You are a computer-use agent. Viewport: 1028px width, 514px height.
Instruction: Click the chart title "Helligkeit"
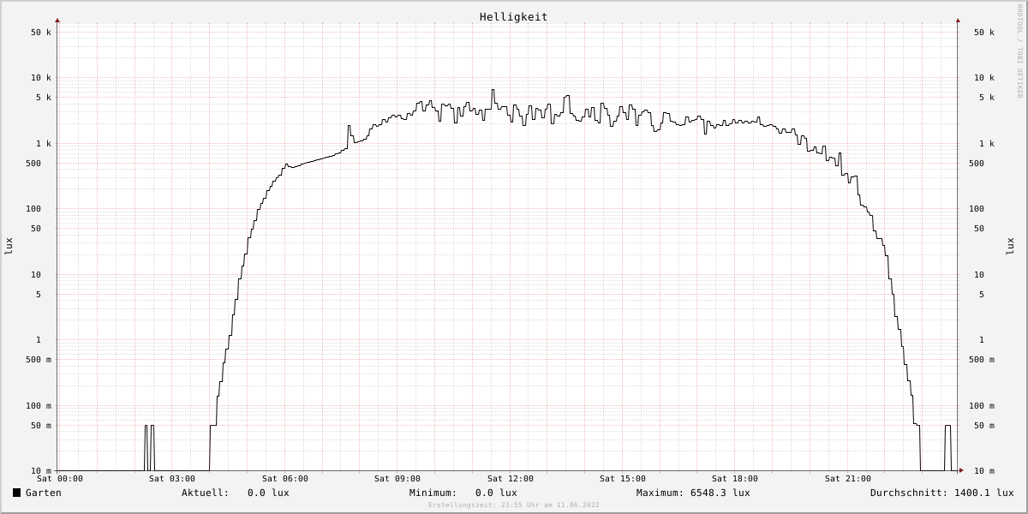coord(514,17)
